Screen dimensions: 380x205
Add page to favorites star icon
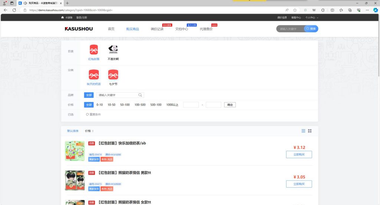click(295, 10)
